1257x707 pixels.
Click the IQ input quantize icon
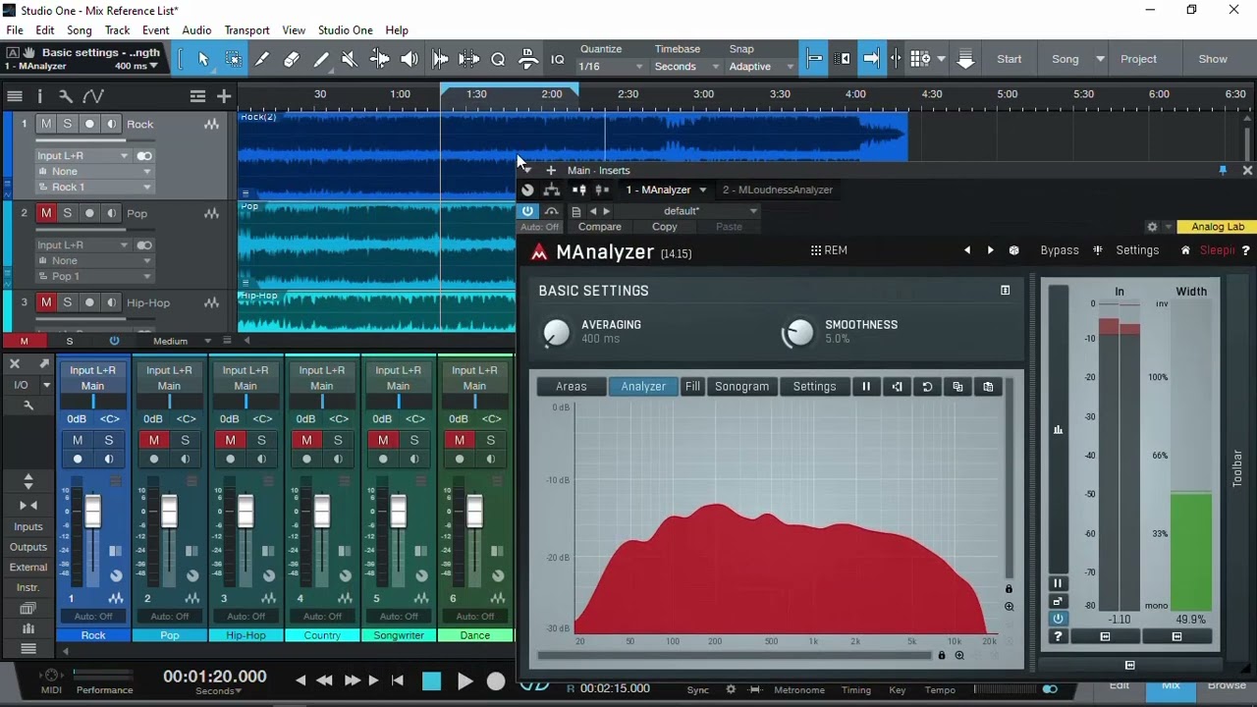pyautogui.click(x=558, y=59)
